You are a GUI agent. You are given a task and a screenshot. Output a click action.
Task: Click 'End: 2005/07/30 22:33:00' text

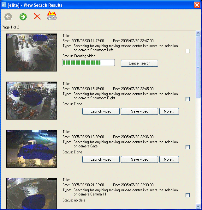[x=133, y=185]
